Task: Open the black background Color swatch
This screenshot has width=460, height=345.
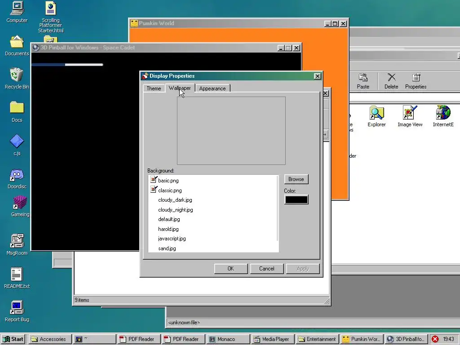Action: (296, 199)
